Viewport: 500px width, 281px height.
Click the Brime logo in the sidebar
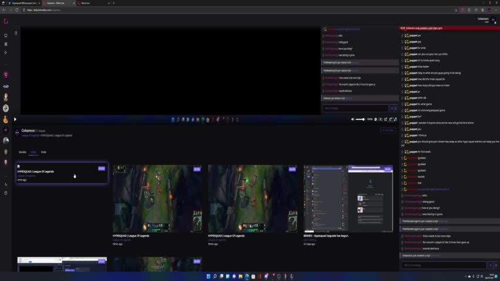pyautogui.click(x=6, y=21)
